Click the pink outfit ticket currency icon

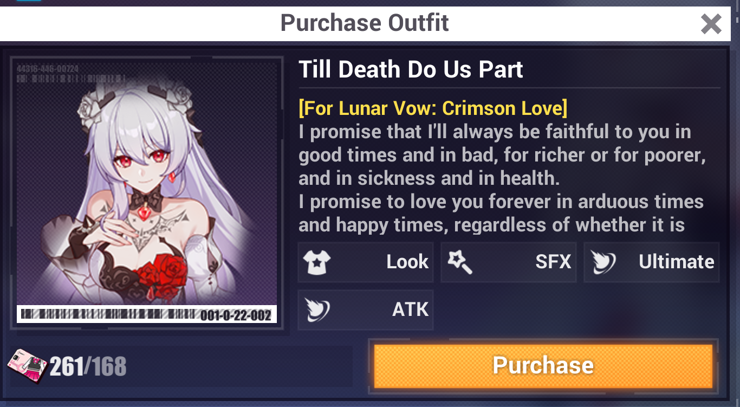(x=27, y=366)
